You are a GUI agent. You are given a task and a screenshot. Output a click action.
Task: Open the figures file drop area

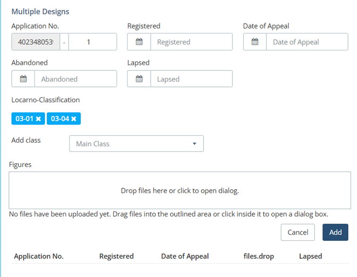(179, 191)
